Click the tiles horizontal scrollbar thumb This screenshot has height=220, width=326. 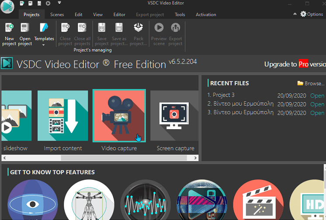[x=124, y=158]
